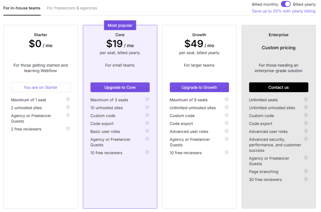Show info for Starter Agency or Freelancer Guests
321x212 pixels.
coord(68,115)
